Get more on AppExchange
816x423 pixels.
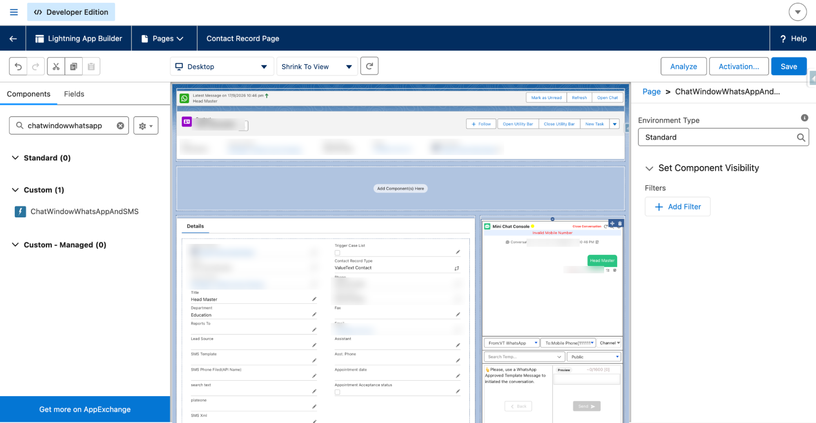[85, 409]
